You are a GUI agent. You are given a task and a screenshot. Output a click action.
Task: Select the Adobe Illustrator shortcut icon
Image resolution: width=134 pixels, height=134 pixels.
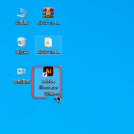pyautogui.click(x=48, y=72)
